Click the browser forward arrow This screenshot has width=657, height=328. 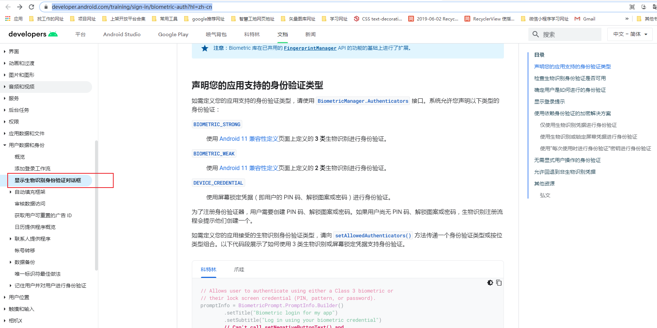(20, 7)
